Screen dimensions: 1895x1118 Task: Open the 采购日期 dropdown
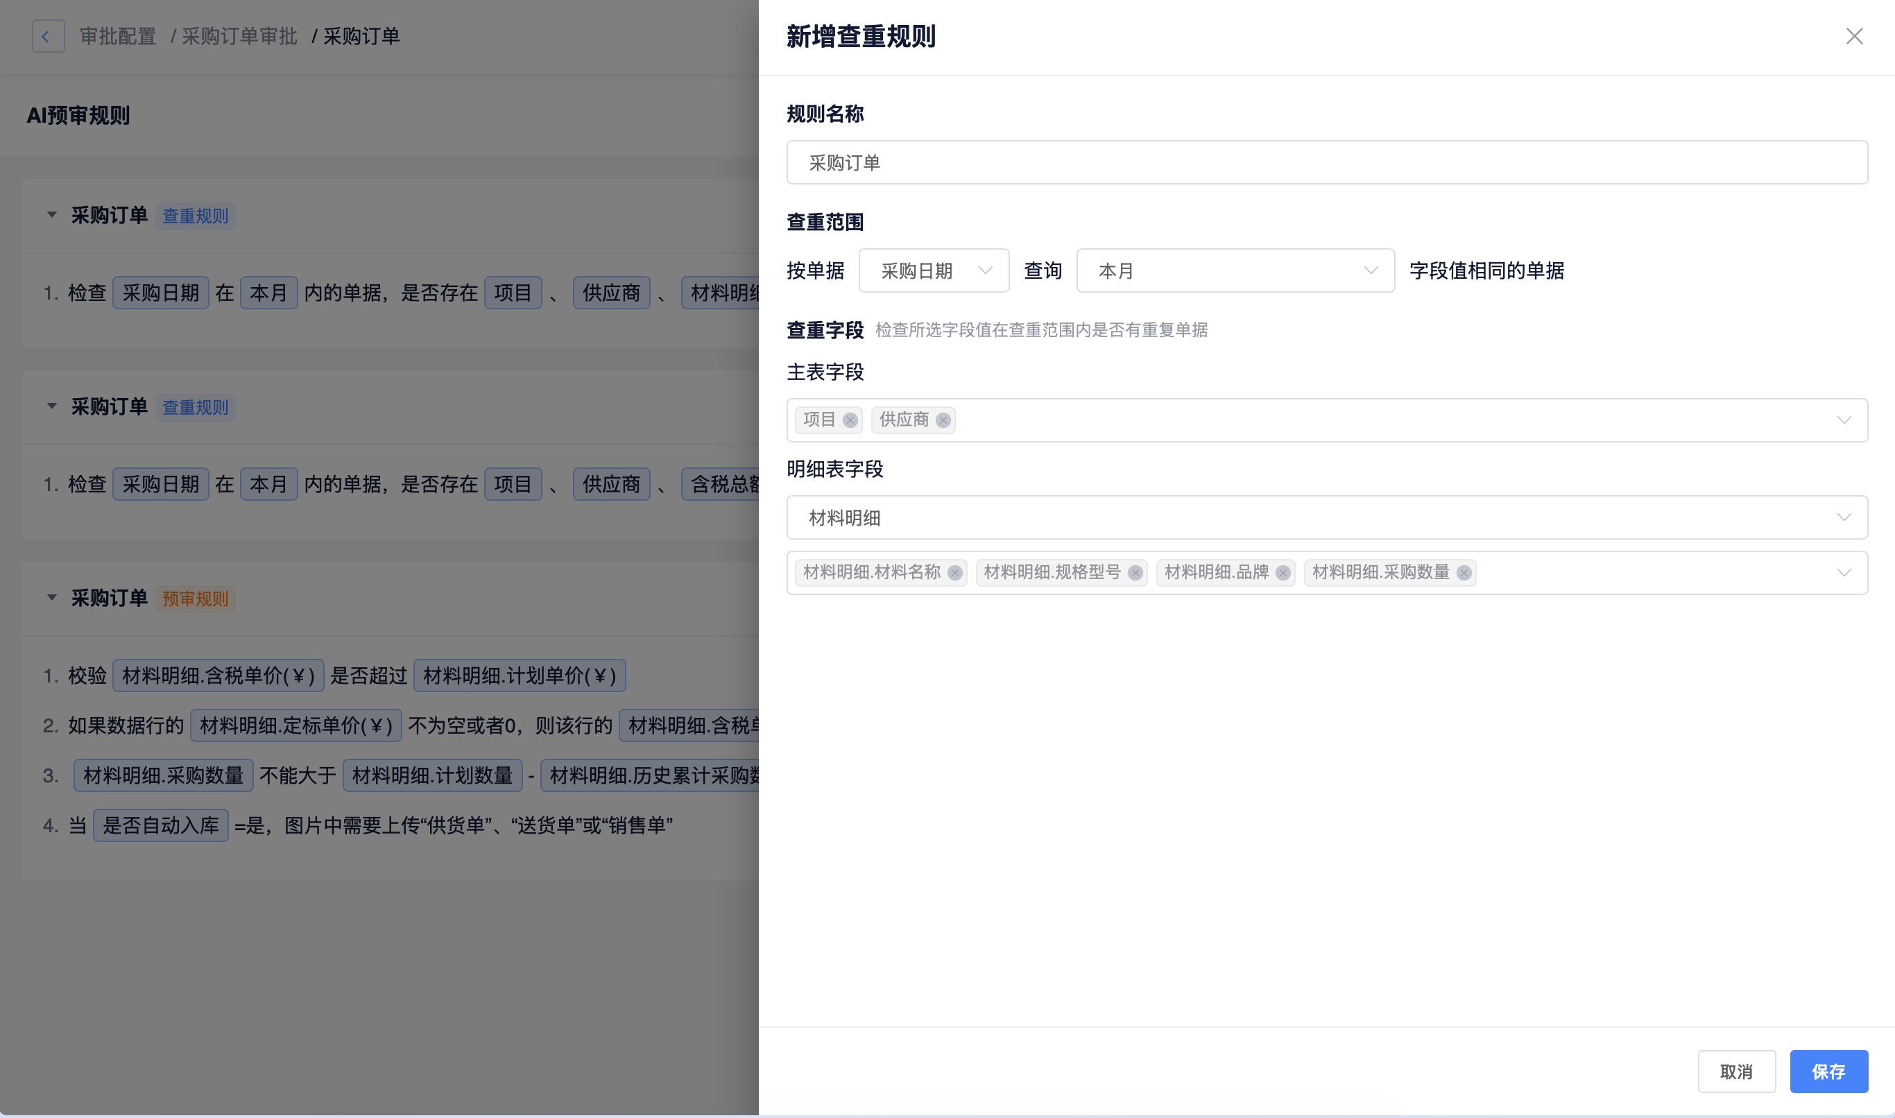click(x=933, y=270)
